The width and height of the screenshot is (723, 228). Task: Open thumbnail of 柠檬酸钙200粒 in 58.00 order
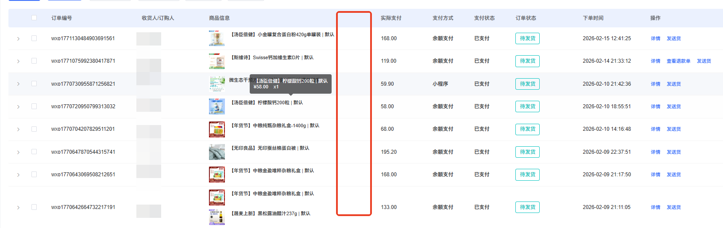[217, 106]
